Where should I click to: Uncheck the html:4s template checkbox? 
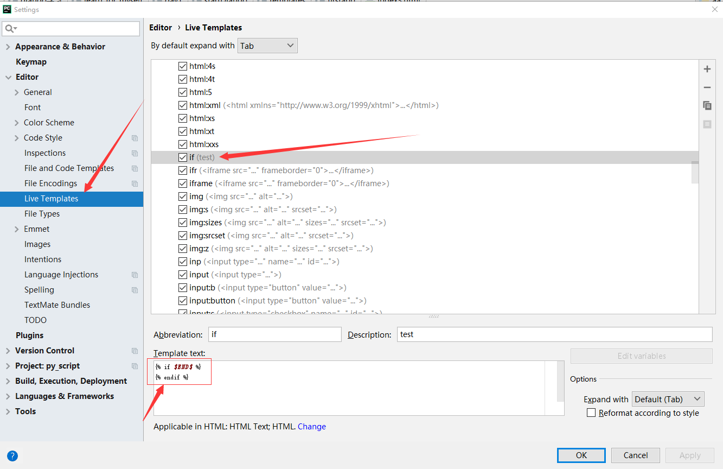(183, 66)
